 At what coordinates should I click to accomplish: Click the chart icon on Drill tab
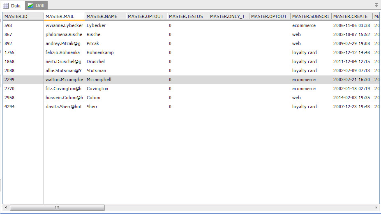pyautogui.click(x=30, y=5)
